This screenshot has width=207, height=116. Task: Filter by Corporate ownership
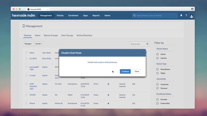(x=158, y=84)
